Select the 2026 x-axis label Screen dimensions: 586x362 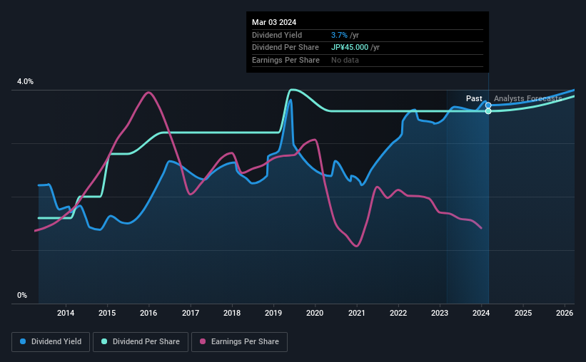tap(565, 313)
